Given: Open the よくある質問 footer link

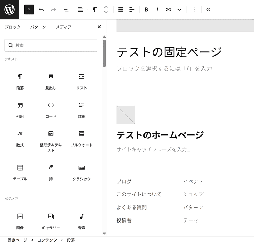Looking at the screenshot, I should (132, 207).
